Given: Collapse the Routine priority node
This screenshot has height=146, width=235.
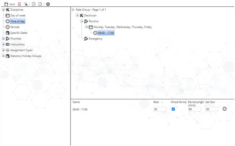Looking at the screenshot, I should (82, 21).
